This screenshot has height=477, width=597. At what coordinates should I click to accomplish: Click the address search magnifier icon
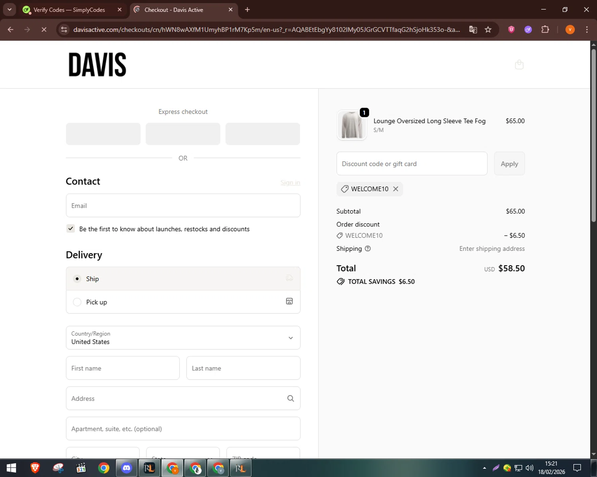pyautogui.click(x=291, y=398)
